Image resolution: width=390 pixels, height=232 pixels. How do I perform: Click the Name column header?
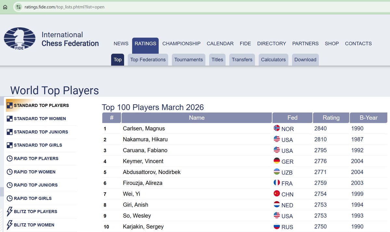pos(197,118)
